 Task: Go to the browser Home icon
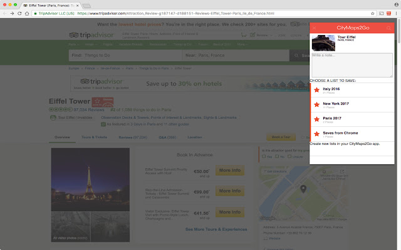[x=27, y=13]
